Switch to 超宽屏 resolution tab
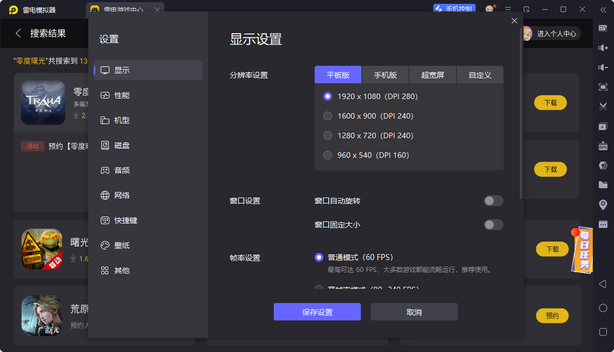614x352 pixels. [433, 75]
